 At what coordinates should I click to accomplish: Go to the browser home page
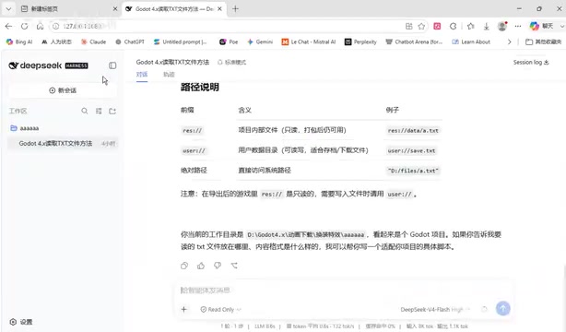[40, 26]
